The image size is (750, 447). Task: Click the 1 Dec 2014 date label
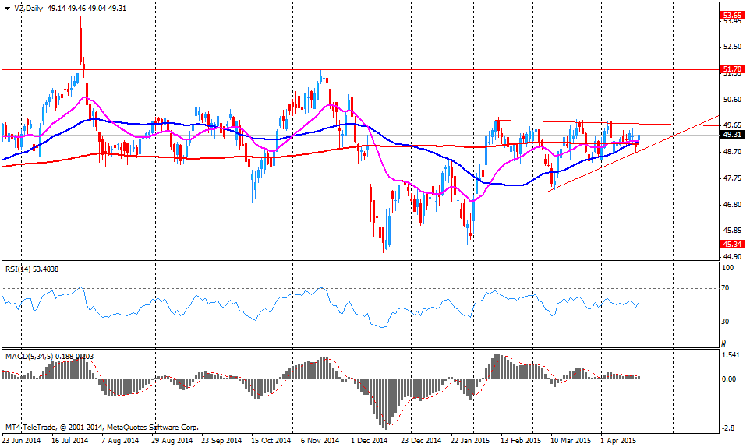(370, 440)
